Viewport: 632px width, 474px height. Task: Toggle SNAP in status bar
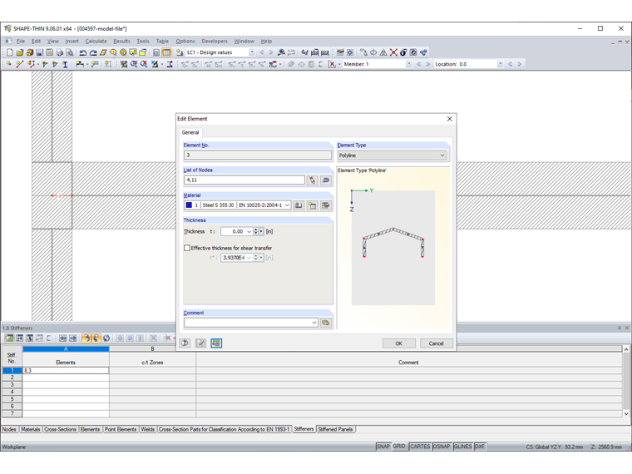[x=383, y=447]
